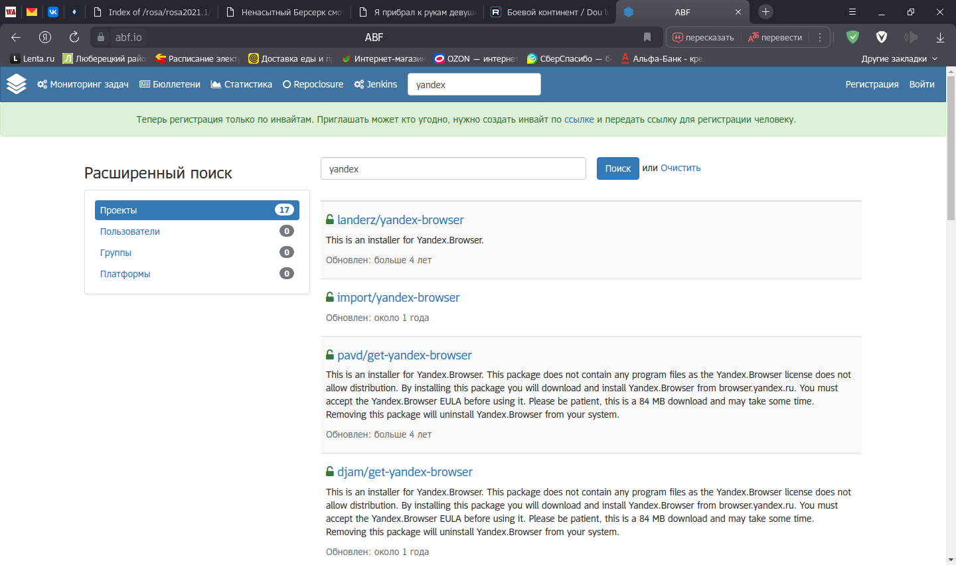
Task: Click lock icon beside djam/get-yandex-browser
Action: point(330,471)
